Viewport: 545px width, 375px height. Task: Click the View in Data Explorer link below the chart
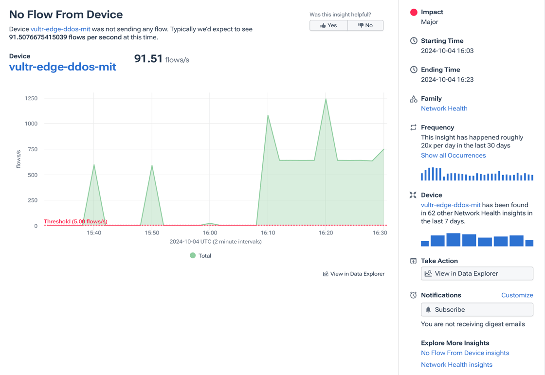coord(354,274)
